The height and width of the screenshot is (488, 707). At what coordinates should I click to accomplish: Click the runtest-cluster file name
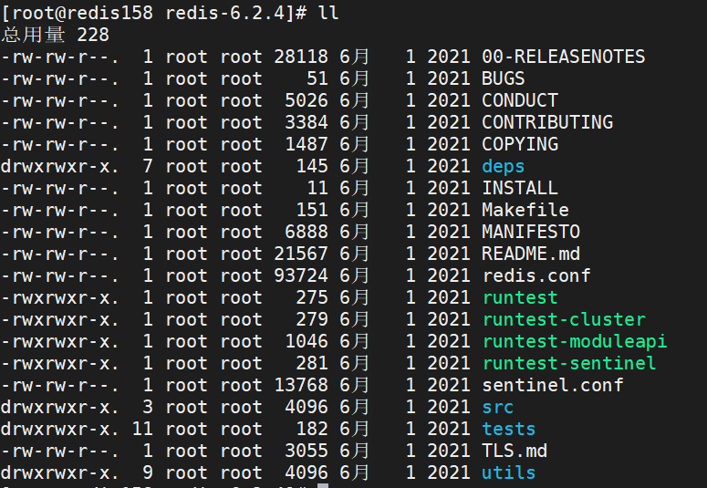tap(563, 319)
